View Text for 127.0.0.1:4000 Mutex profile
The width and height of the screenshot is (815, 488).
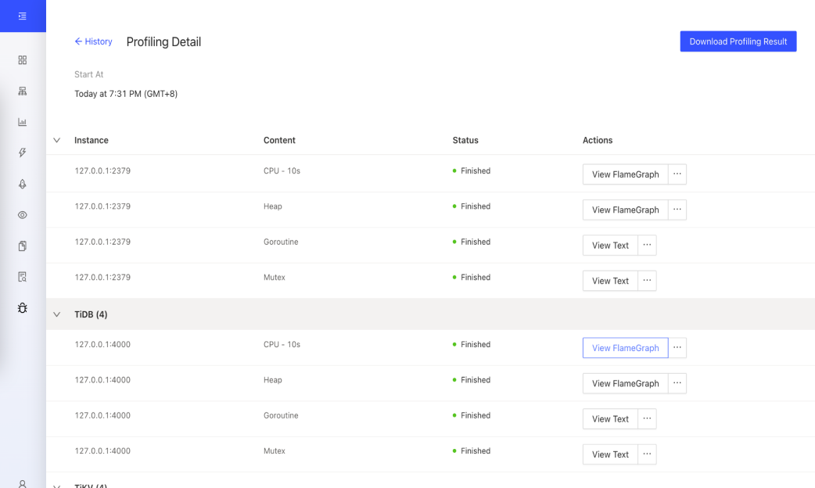[610, 454]
